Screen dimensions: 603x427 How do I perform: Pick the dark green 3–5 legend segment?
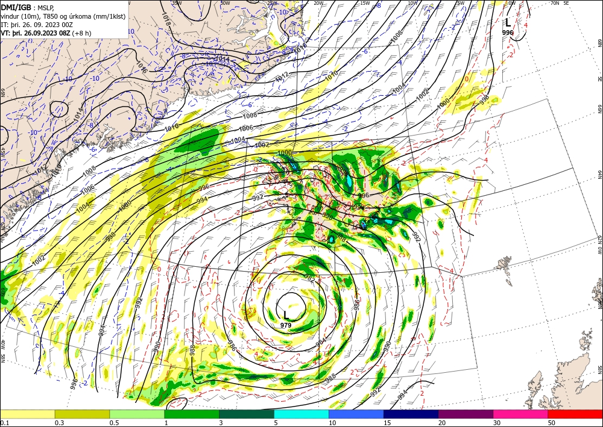tap(247, 414)
